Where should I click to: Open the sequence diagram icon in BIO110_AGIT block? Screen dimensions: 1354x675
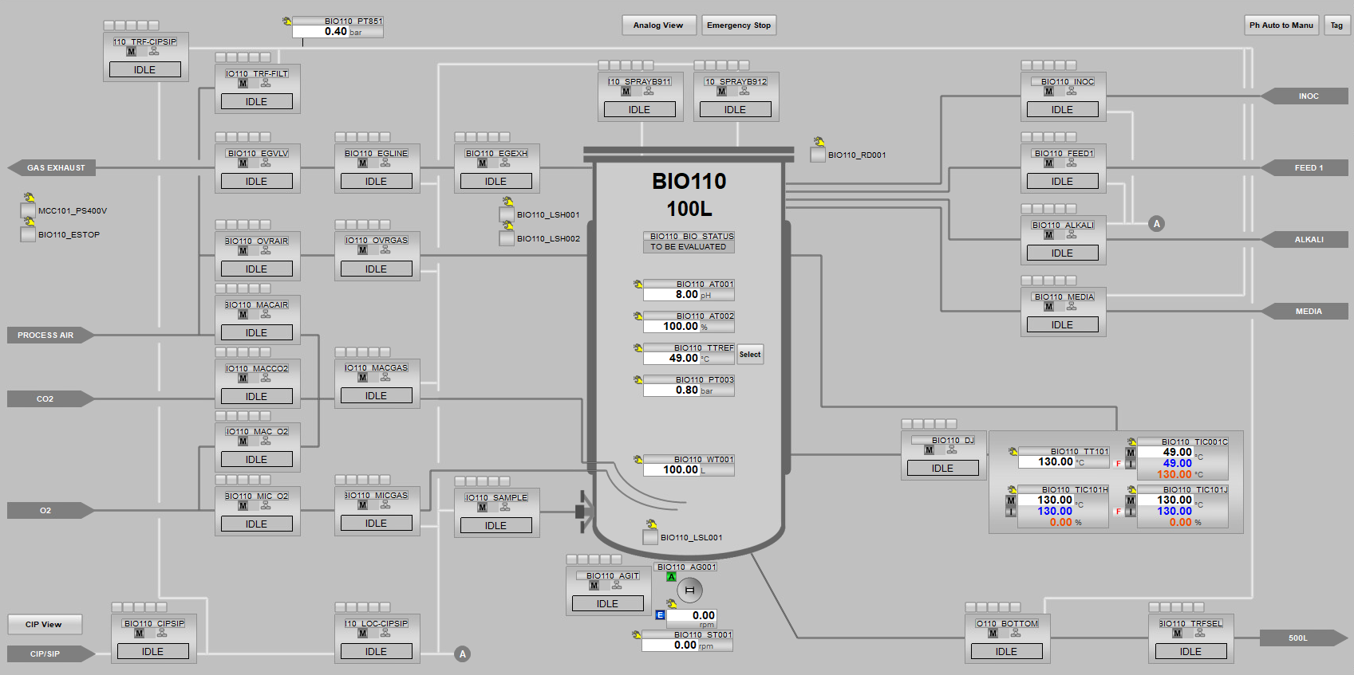click(616, 586)
